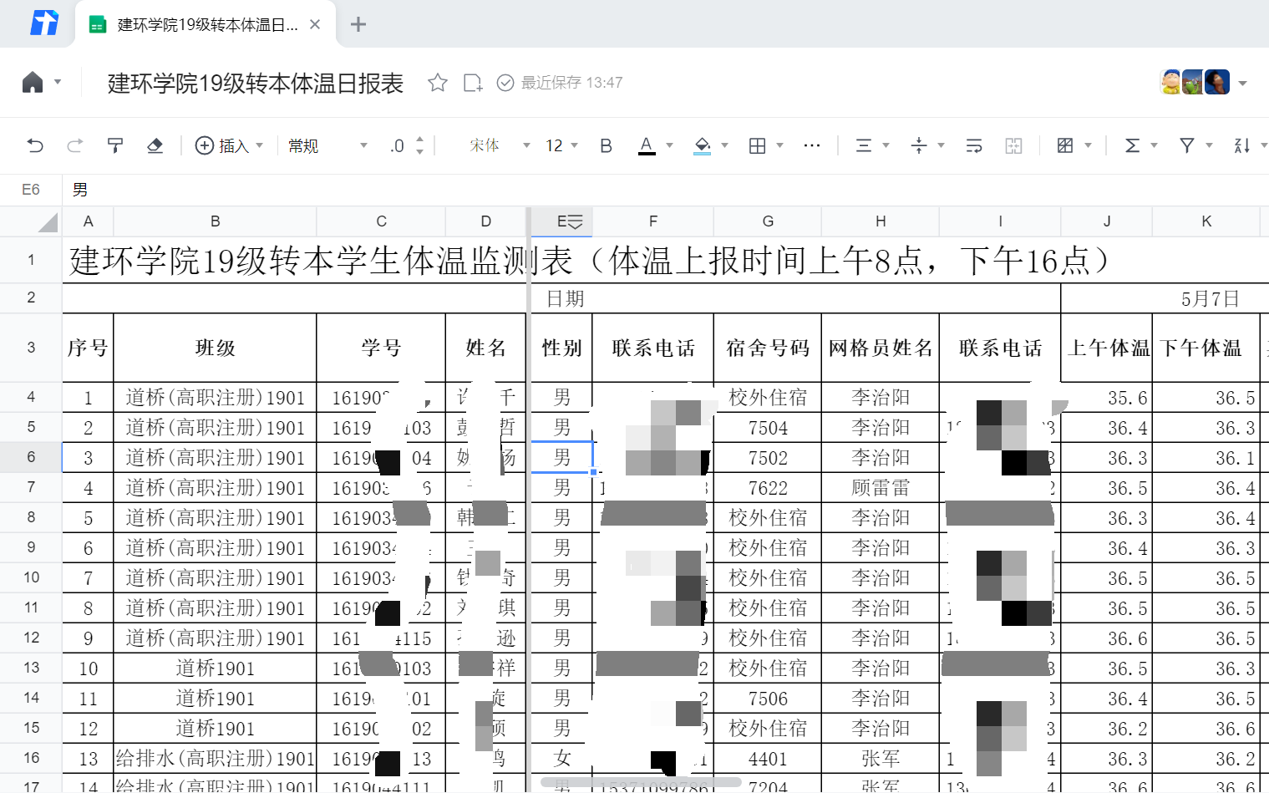Image resolution: width=1269 pixels, height=793 pixels.
Task: Increase decimal places with stepper arrow
Action: click(x=419, y=140)
